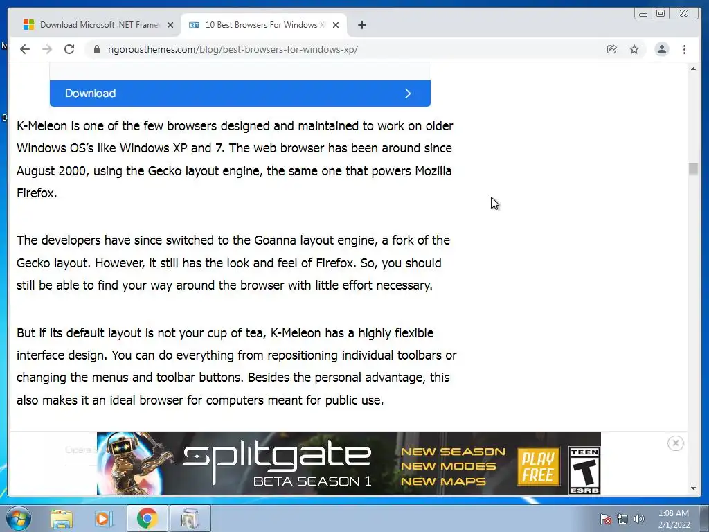Viewport: 709px width, 532px height.
Task: Open Windows Explorer from taskbar
Action: (x=62, y=518)
